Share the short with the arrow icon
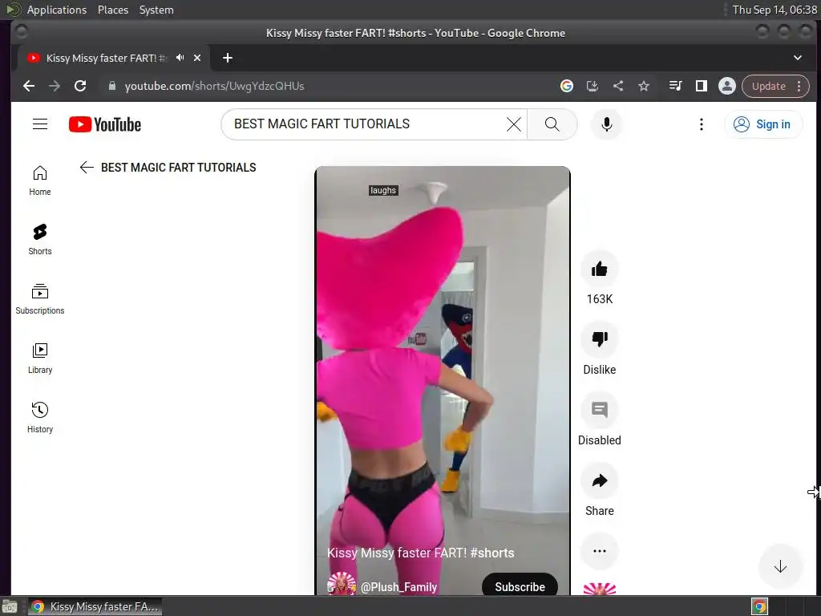Screen dimensions: 821x616 tap(600, 481)
